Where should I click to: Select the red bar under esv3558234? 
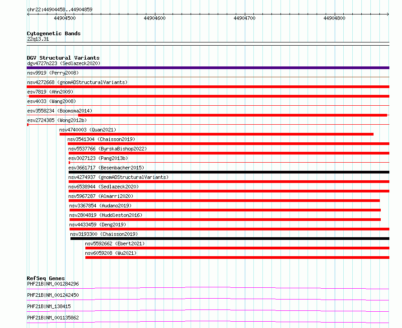233,115
